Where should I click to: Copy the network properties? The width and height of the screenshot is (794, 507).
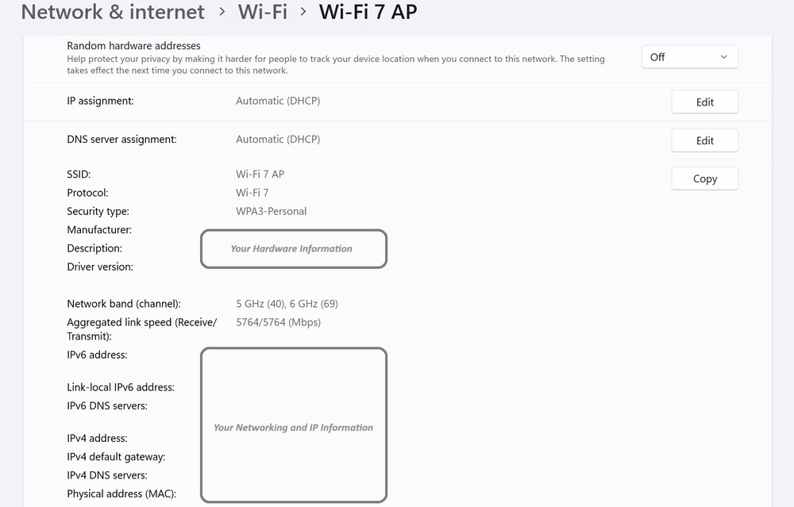tap(704, 179)
